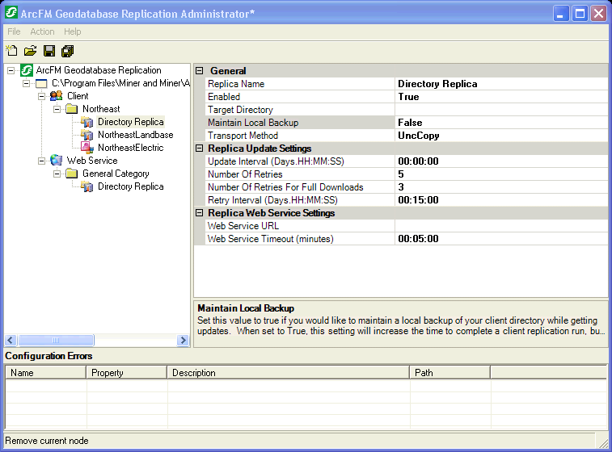The height and width of the screenshot is (452, 612).
Task: Collapse the Replica Web Service Settings section
Action: (x=200, y=213)
